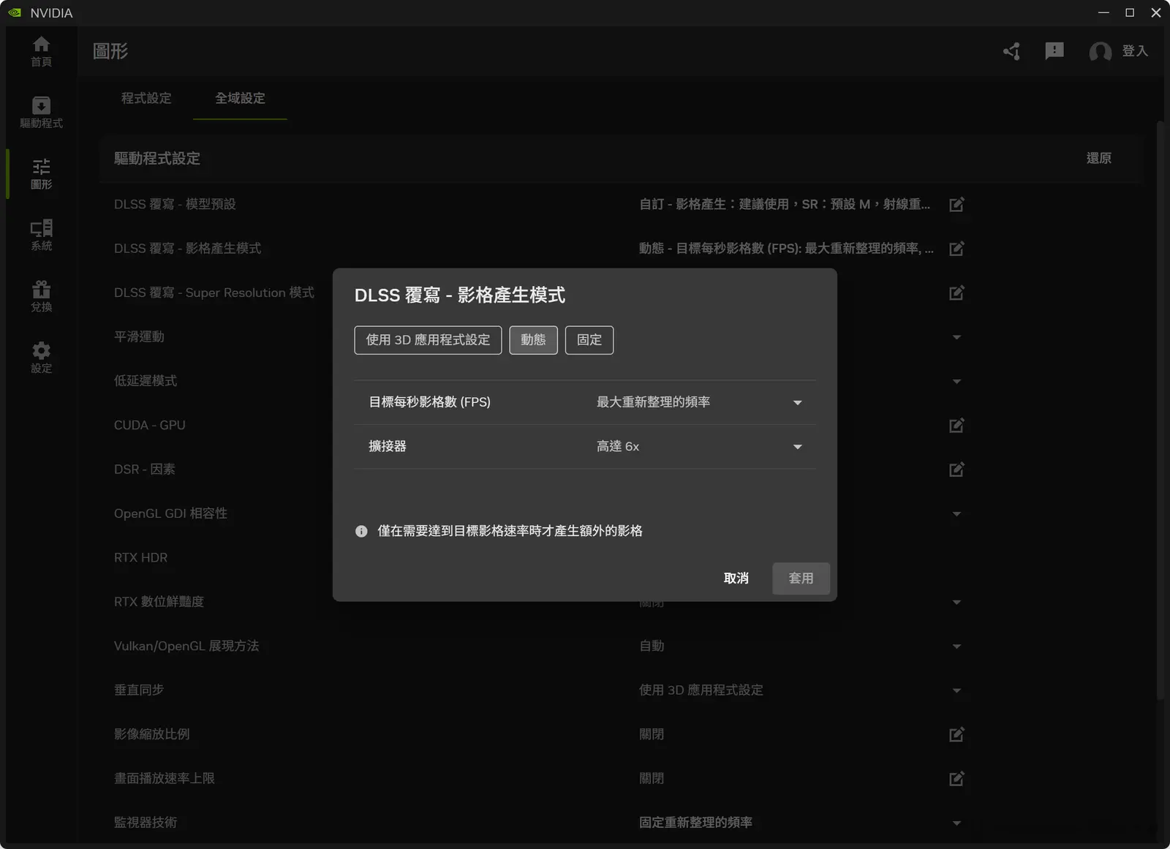
Task: Click the 驅動程式設定 section heading
Action: click(x=157, y=158)
